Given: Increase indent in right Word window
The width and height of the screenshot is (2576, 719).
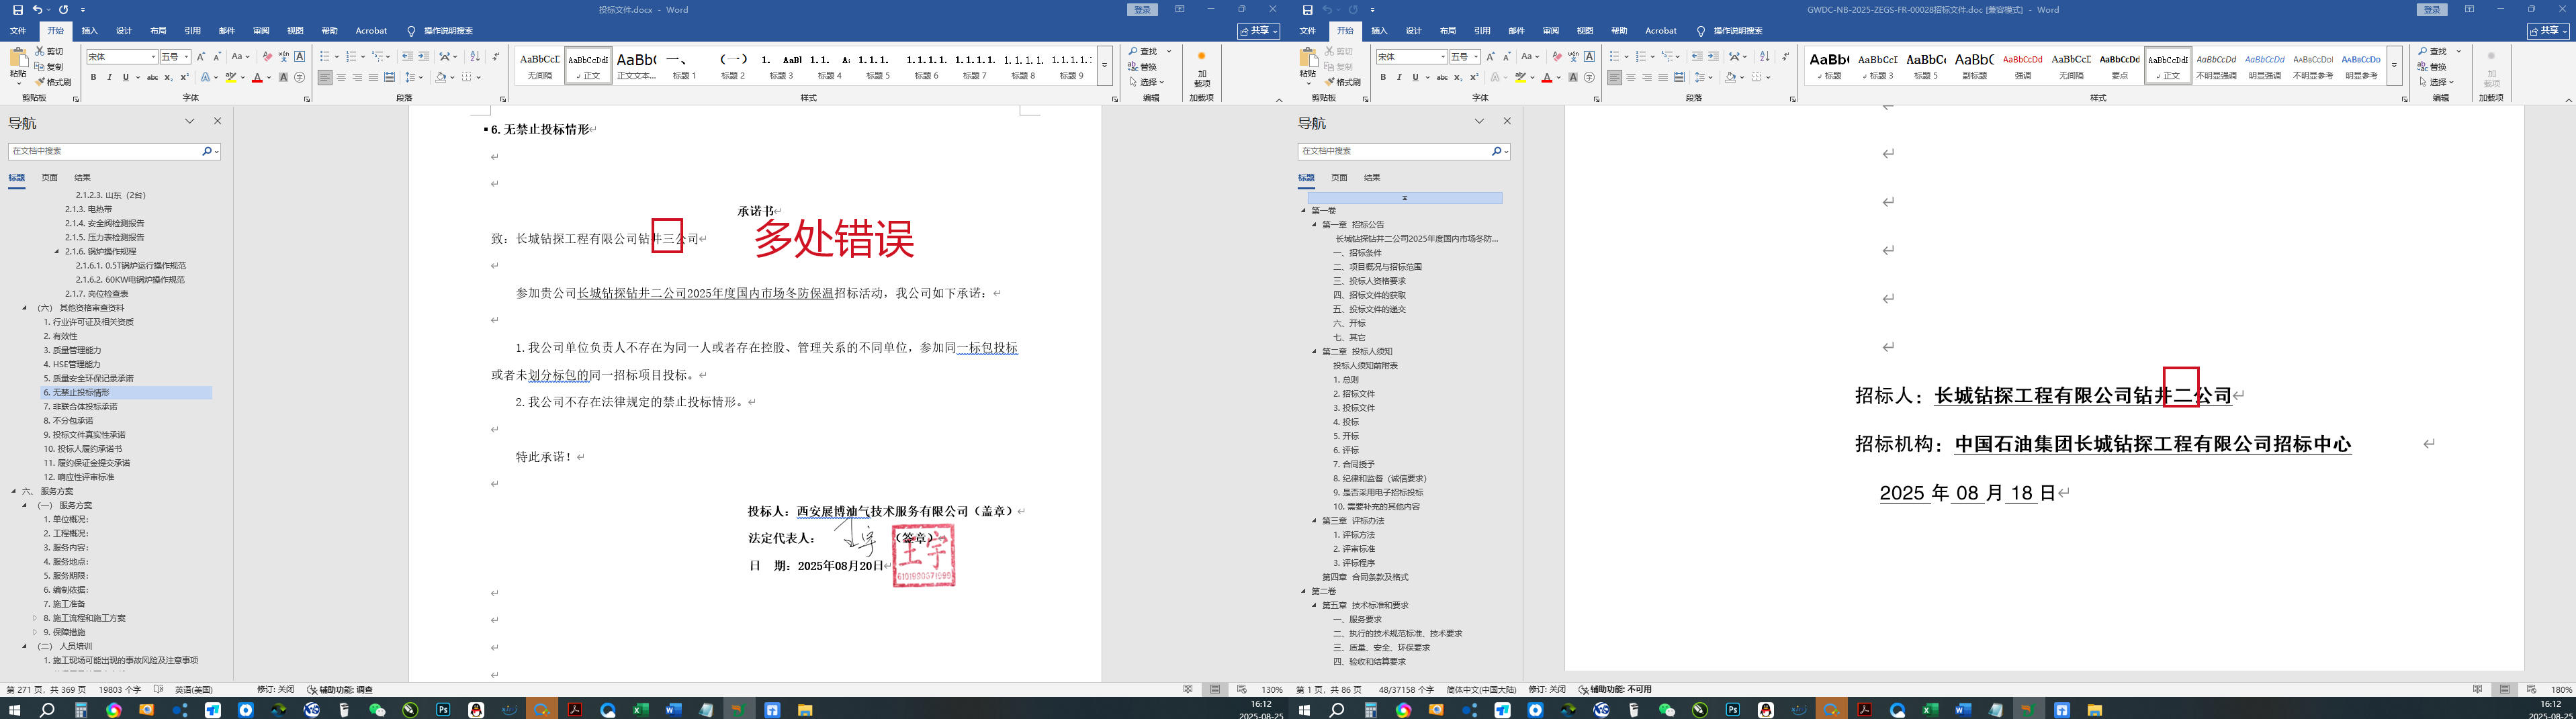Looking at the screenshot, I should [1713, 57].
